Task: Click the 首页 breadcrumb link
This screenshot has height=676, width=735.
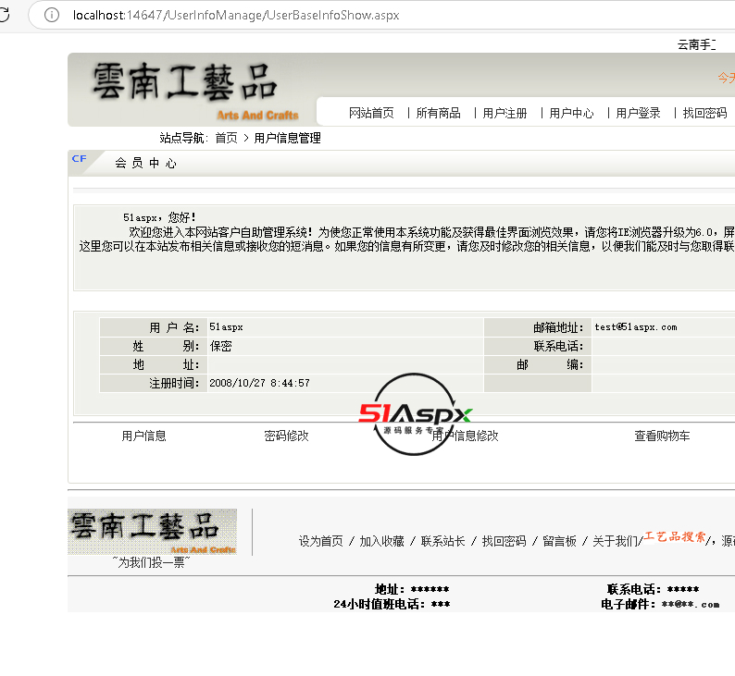Action: point(226,138)
